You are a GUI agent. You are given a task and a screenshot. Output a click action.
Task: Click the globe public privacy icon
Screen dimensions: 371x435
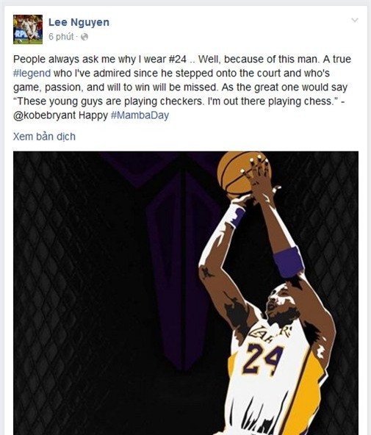[84, 37]
